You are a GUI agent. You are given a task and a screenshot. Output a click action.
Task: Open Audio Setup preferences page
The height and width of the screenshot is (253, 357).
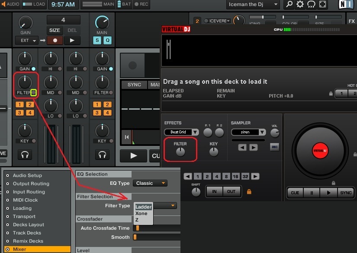point(27,175)
